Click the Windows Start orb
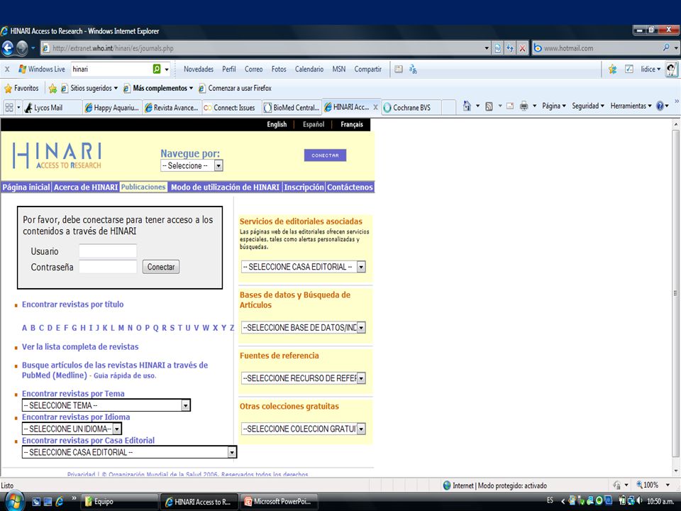The width and height of the screenshot is (681, 511). 13,502
